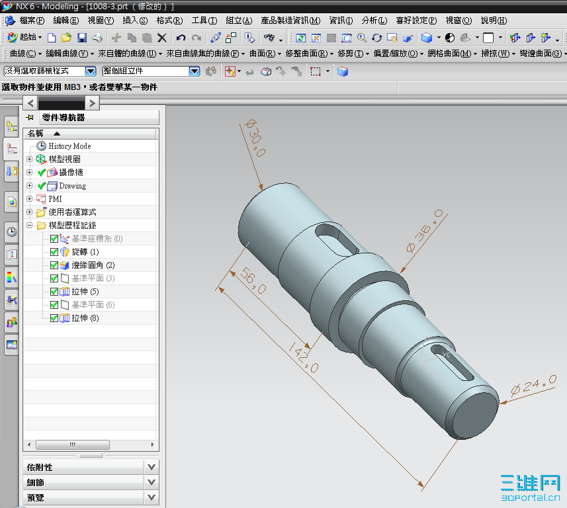Viewport: 567px width, 508px height.
Task: Expand the Drawing tree node
Action: [x=30, y=185]
